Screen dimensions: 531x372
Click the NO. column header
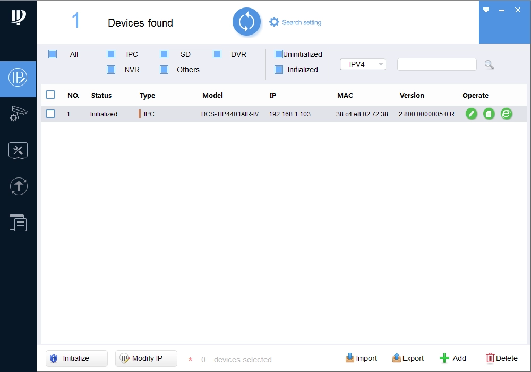pos(73,96)
